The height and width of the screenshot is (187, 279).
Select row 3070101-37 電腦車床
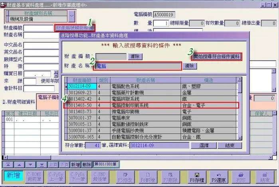[152, 118]
